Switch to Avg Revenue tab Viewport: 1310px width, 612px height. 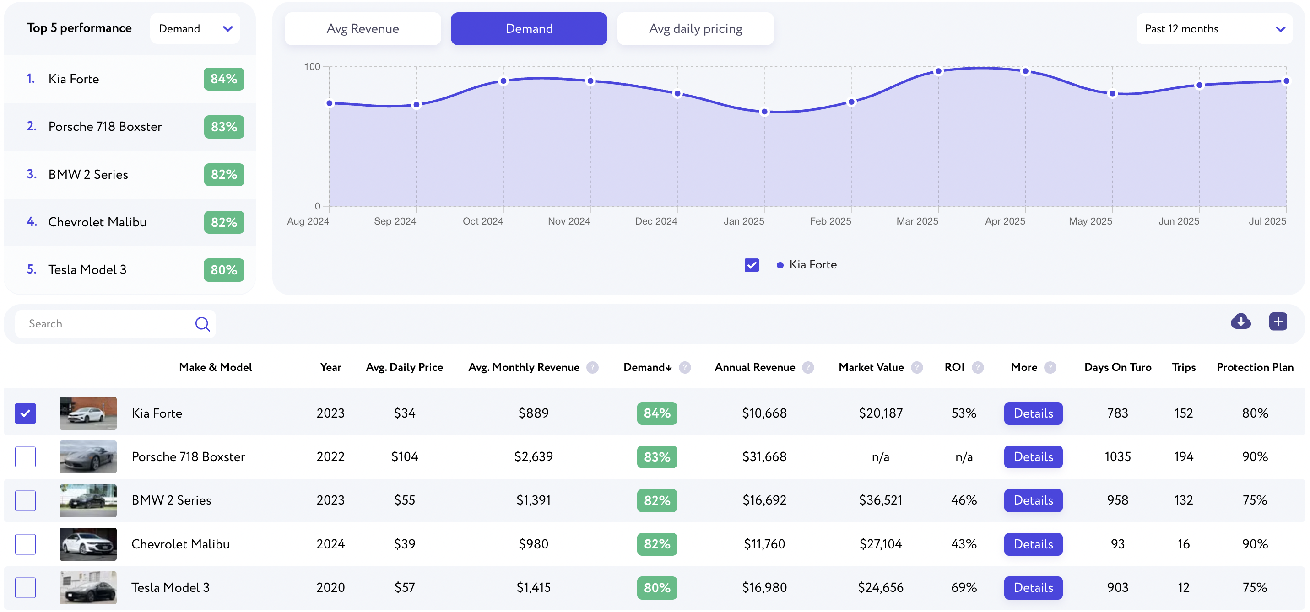coord(363,28)
